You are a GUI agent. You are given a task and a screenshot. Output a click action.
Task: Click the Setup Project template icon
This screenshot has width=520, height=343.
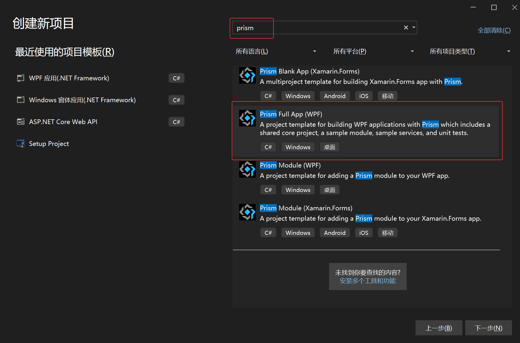21,144
